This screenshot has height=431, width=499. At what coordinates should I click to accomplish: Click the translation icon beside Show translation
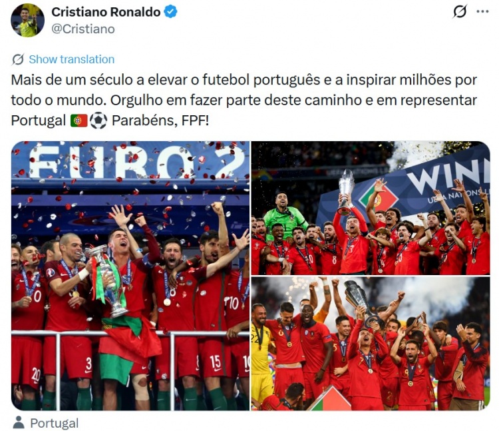click(x=18, y=59)
